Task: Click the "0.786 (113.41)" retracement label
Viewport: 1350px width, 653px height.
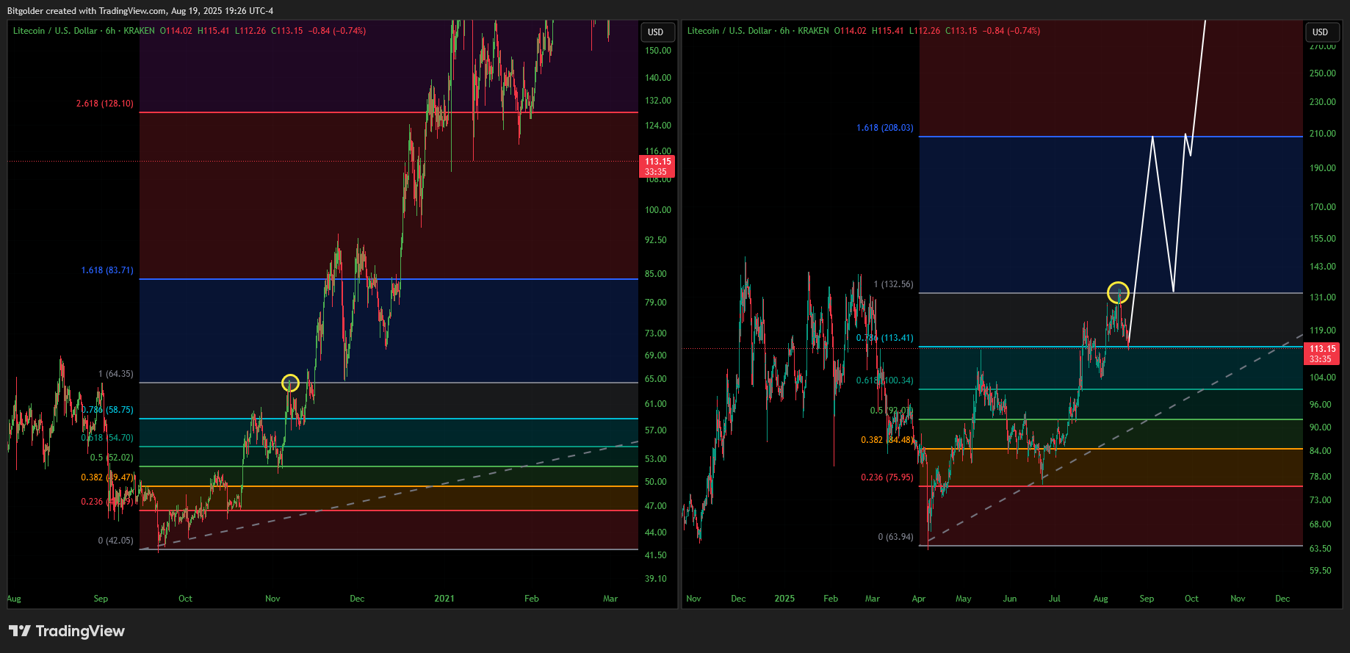Action: [x=885, y=338]
